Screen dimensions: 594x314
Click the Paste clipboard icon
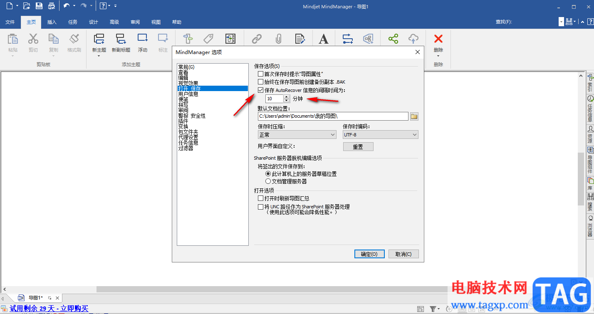pos(13,39)
